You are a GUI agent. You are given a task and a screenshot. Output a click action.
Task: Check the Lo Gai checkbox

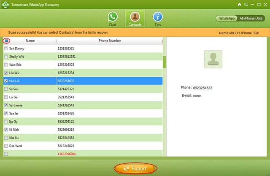tap(6, 97)
